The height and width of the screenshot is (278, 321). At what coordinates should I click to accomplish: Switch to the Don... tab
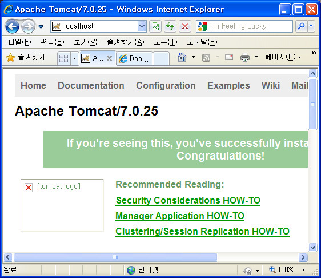pos(134,59)
